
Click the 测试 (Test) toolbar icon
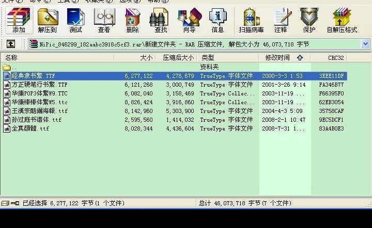(75, 20)
